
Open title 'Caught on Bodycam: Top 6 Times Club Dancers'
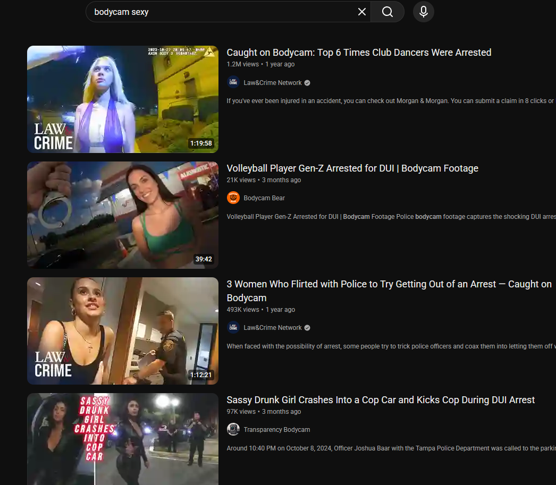[x=359, y=53]
